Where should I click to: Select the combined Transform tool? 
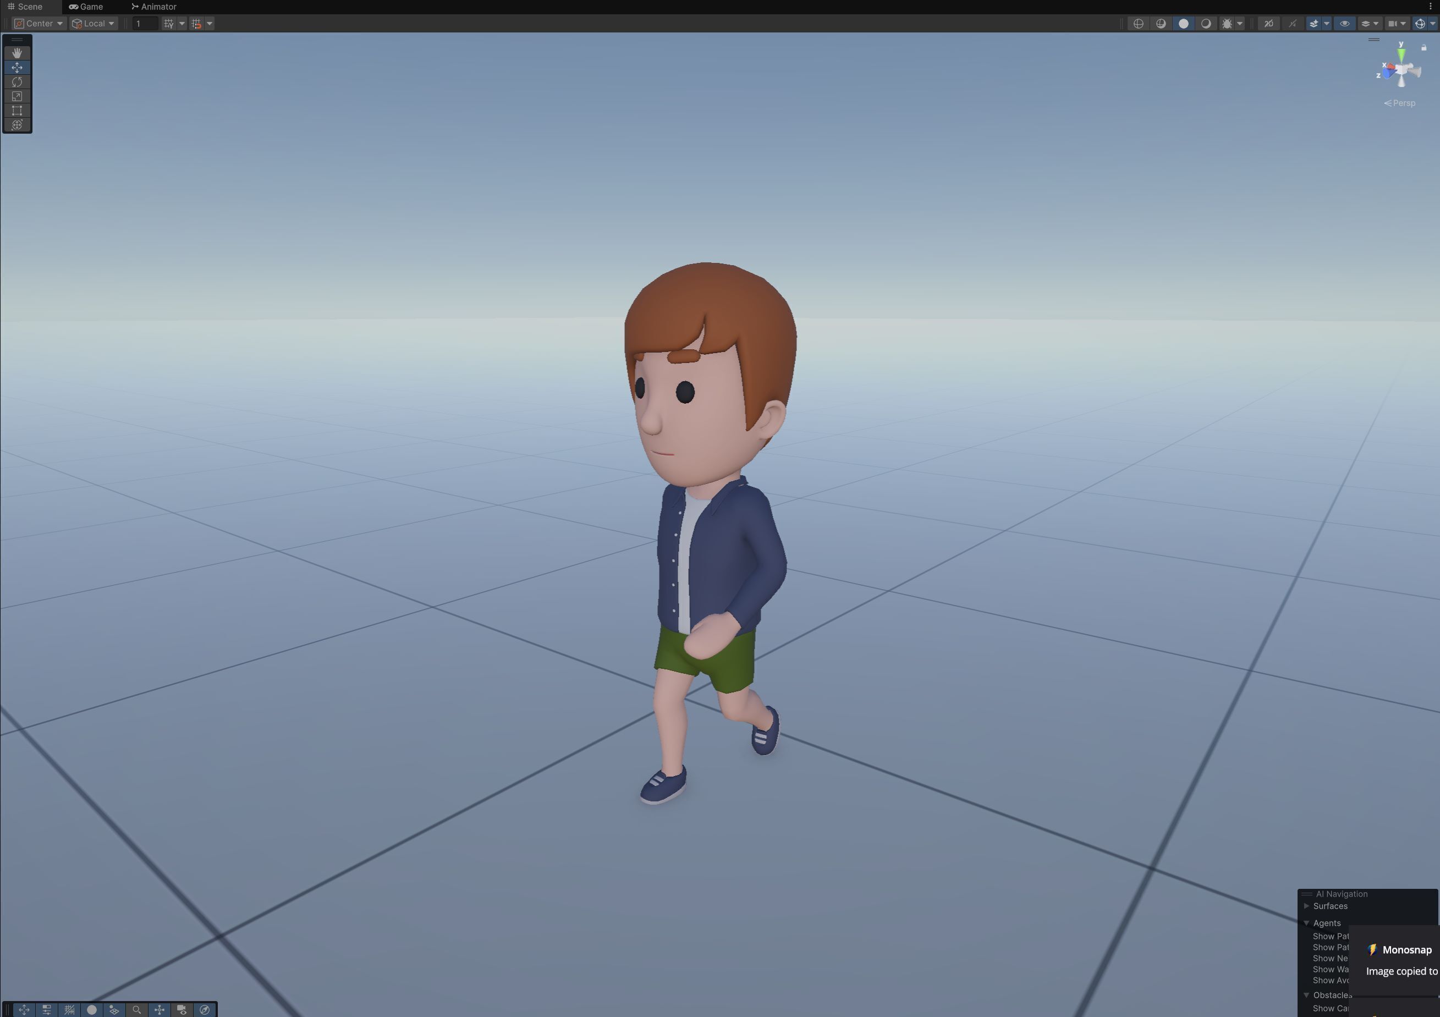(x=17, y=125)
